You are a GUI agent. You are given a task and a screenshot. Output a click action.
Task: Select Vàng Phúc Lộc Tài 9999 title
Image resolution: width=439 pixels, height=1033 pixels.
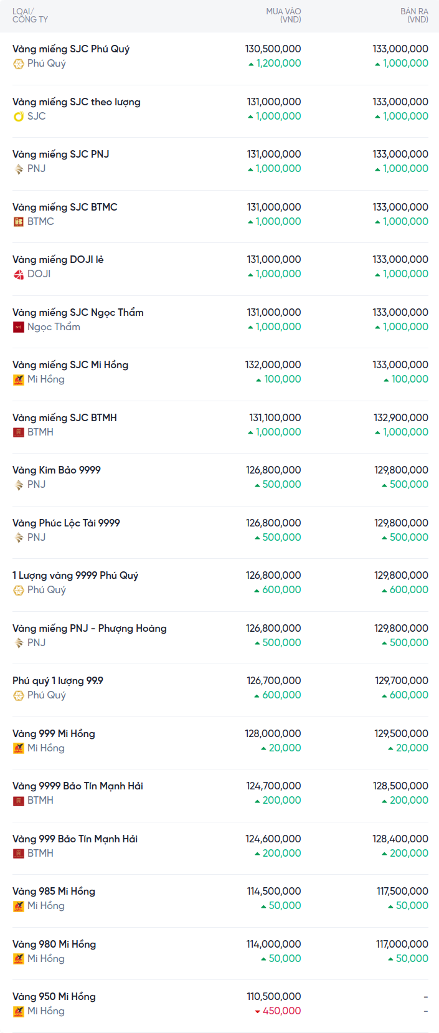click(66, 523)
